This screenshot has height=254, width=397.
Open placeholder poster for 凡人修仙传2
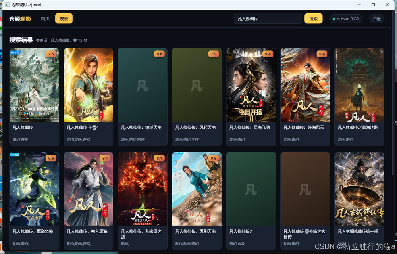coord(251,189)
